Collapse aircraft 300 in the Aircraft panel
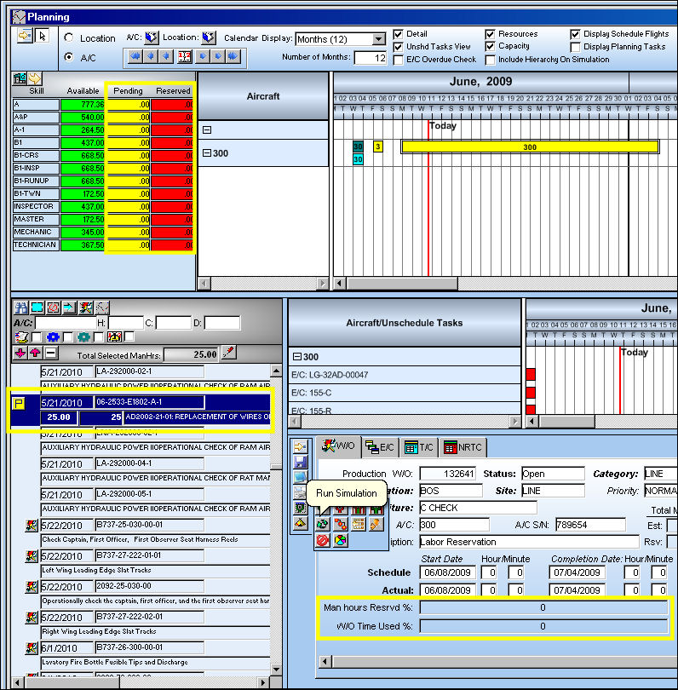This screenshot has height=690, width=678. tap(207, 152)
